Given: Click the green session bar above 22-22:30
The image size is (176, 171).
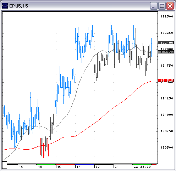Looking at the screenshot, I should pyautogui.click(x=142, y=164).
